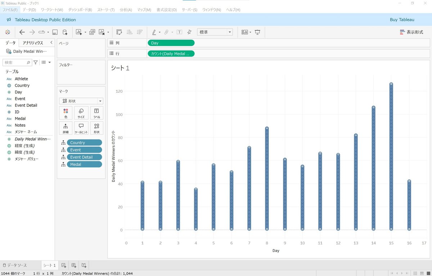Select the Country pill in marks card
432x276 pixels.
click(84, 143)
